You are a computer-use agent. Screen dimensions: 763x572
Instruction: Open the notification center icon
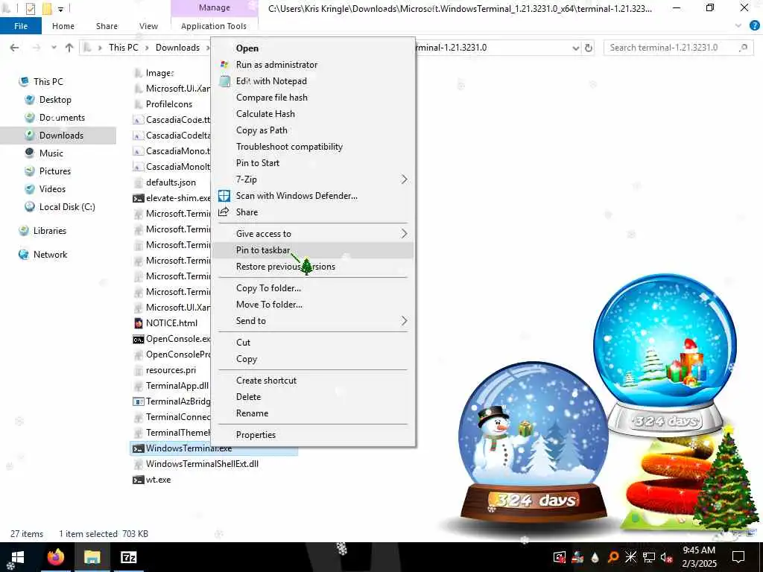click(738, 557)
